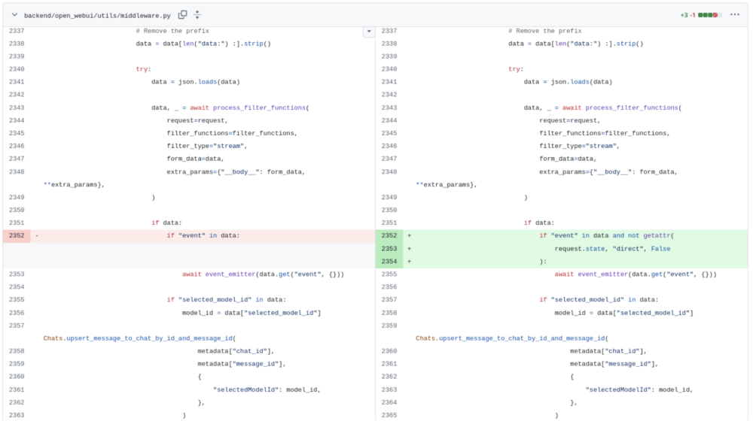The width and height of the screenshot is (753, 421).
Task: Select added line number 2353 on right
Action: [389, 249]
